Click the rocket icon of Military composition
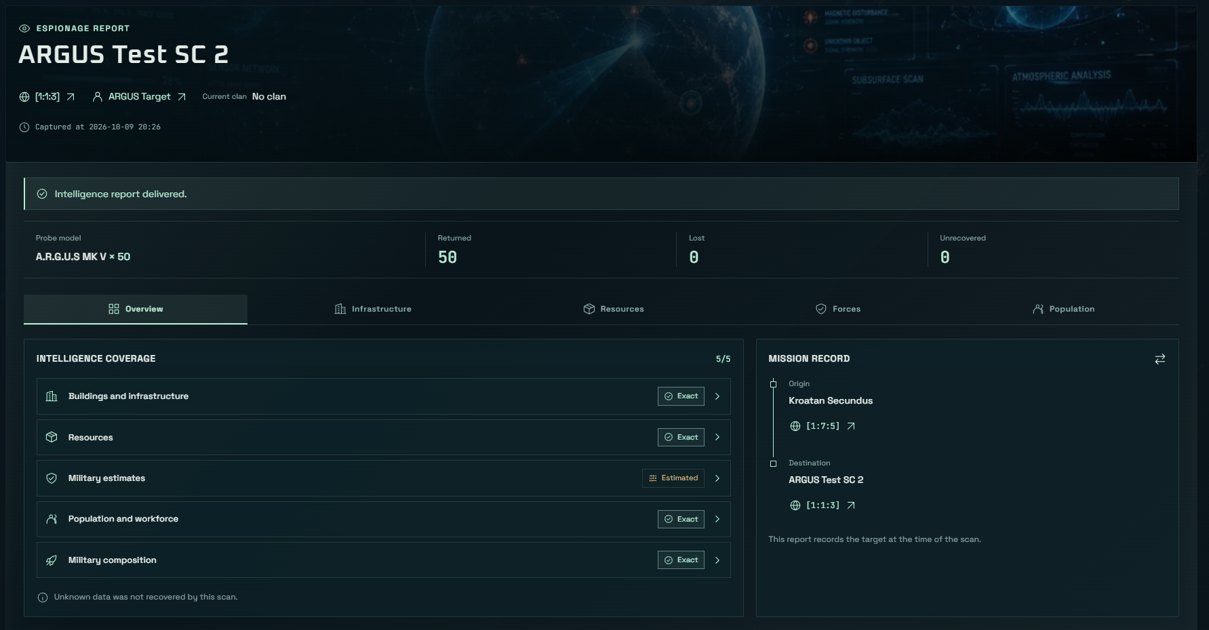Viewport: 1209px width, 630px height. tap(52, 560)
